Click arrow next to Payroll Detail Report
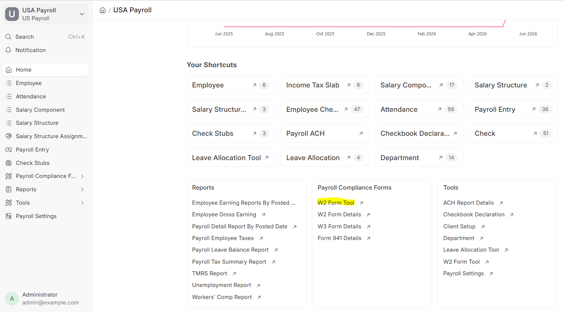The image size is (563, 312). pyautogui.click(x=295, y=227)
